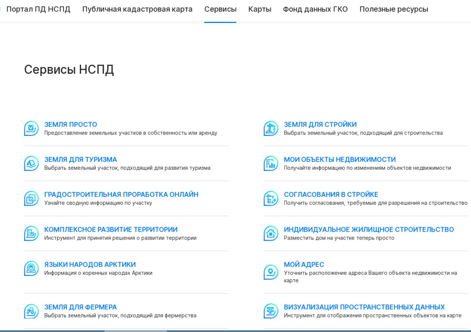Open the Фонд данных ГКО tab
471x332 pixels.
(315, 9)
